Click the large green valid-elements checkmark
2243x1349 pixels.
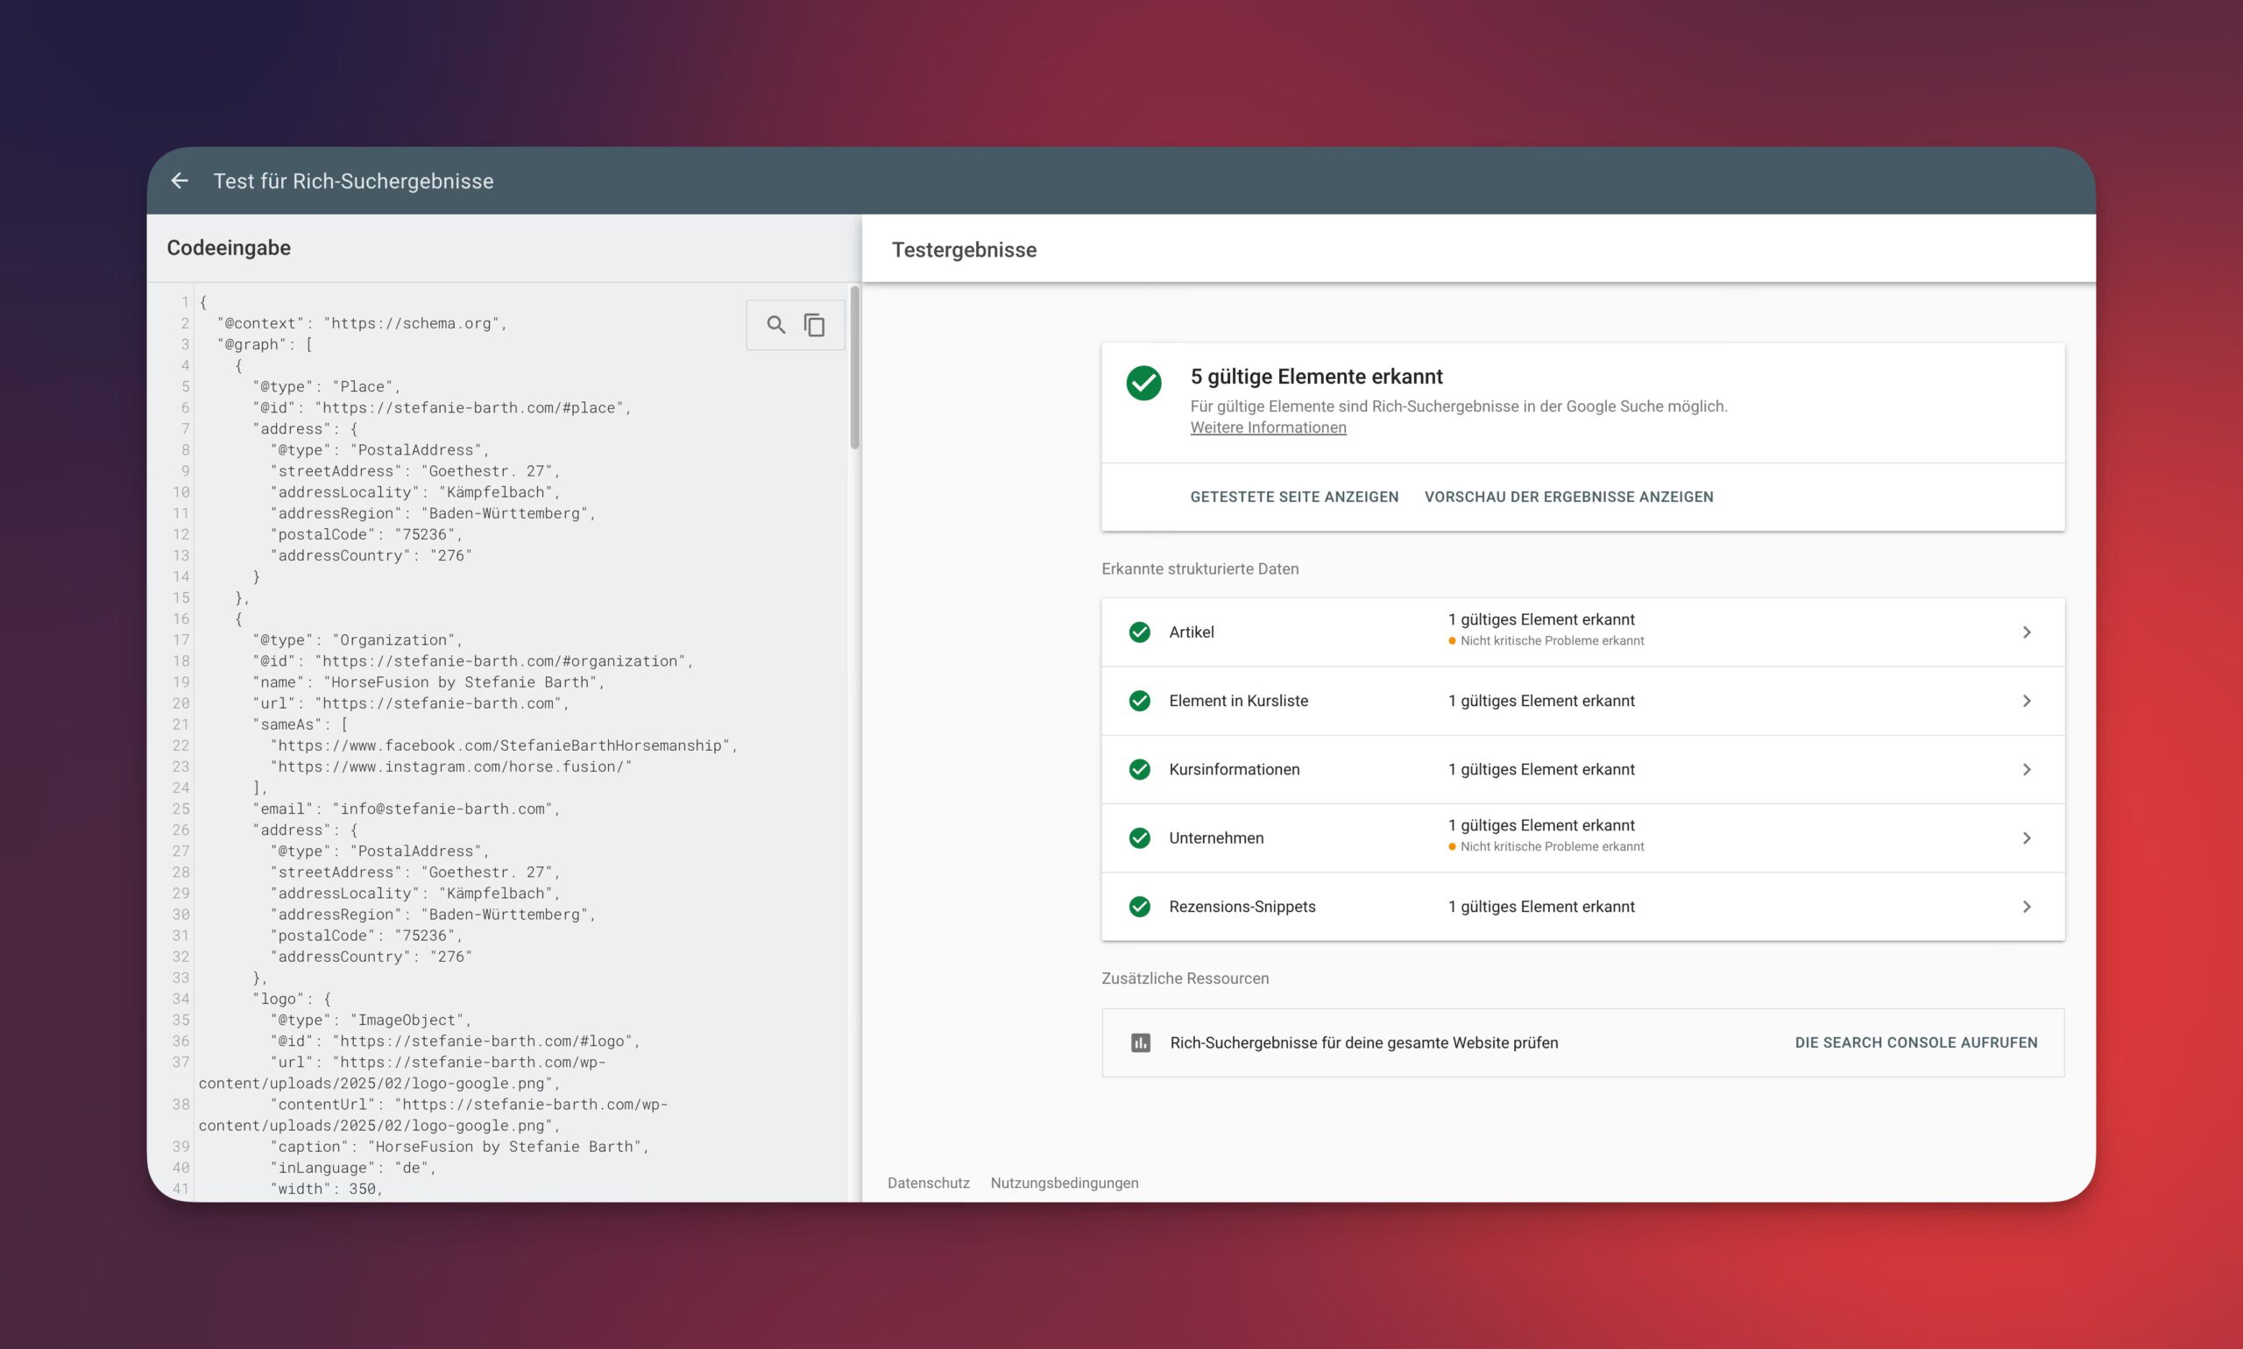tap(1143, 384)
